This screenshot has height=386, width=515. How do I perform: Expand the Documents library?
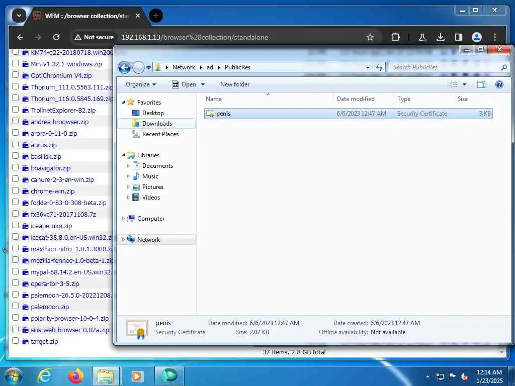point(128,166)
